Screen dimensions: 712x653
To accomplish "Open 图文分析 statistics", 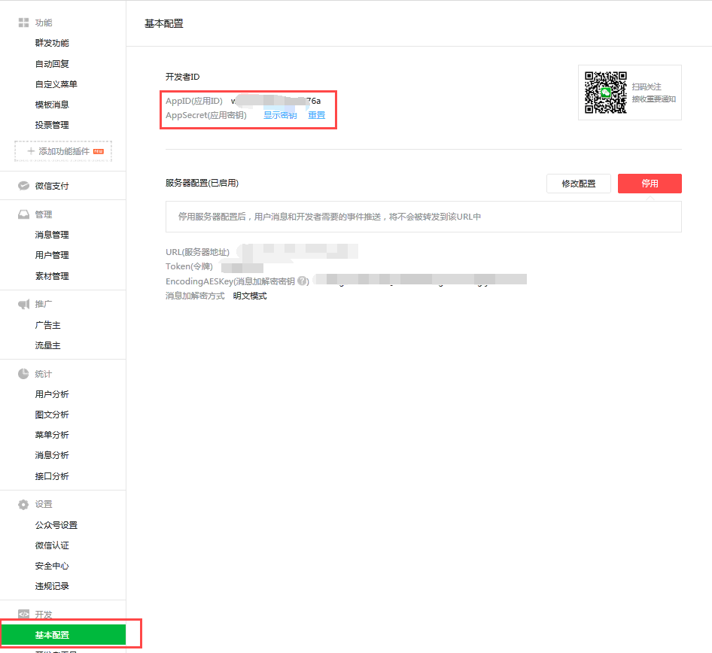I will pos(52,415).
